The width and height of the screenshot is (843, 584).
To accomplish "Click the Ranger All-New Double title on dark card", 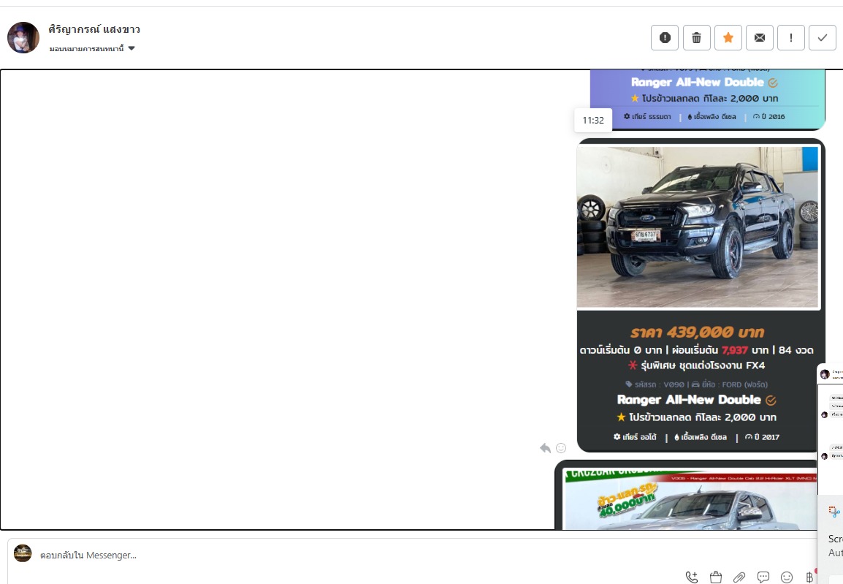I will 689,400.
